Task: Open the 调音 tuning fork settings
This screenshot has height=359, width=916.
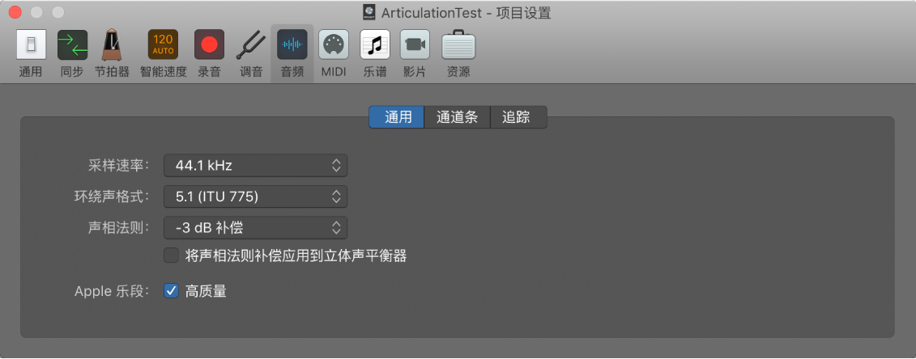Action: [x=251, y=54]
